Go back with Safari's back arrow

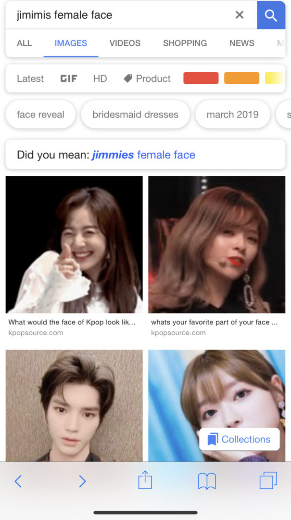(x=18, y=481)
